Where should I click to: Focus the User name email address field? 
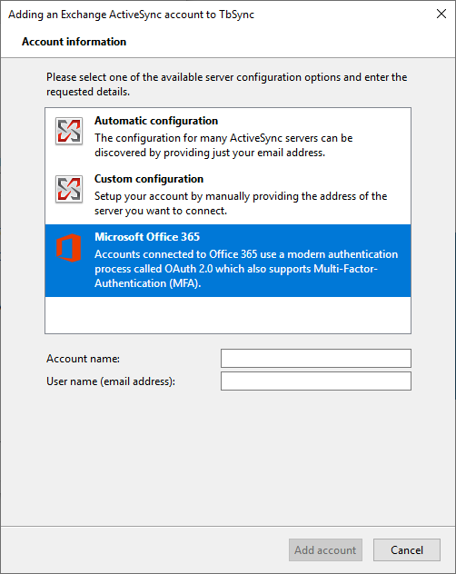click(316, 381)
